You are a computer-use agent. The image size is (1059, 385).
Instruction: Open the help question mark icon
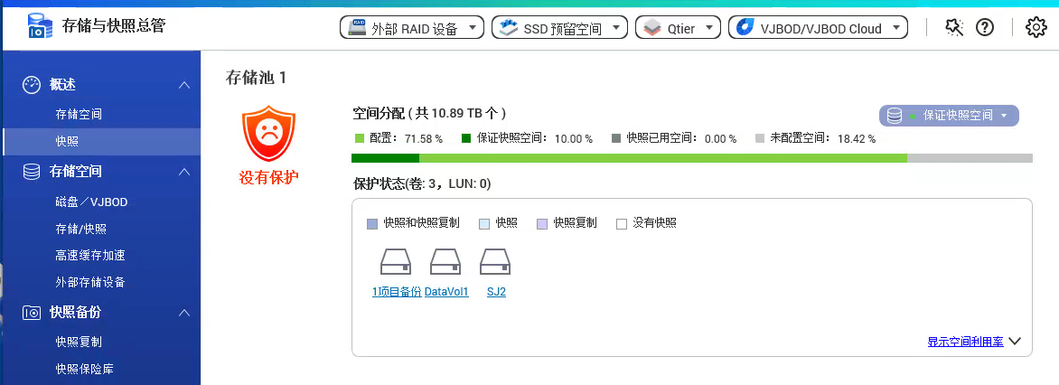click(x=986, y=27)
